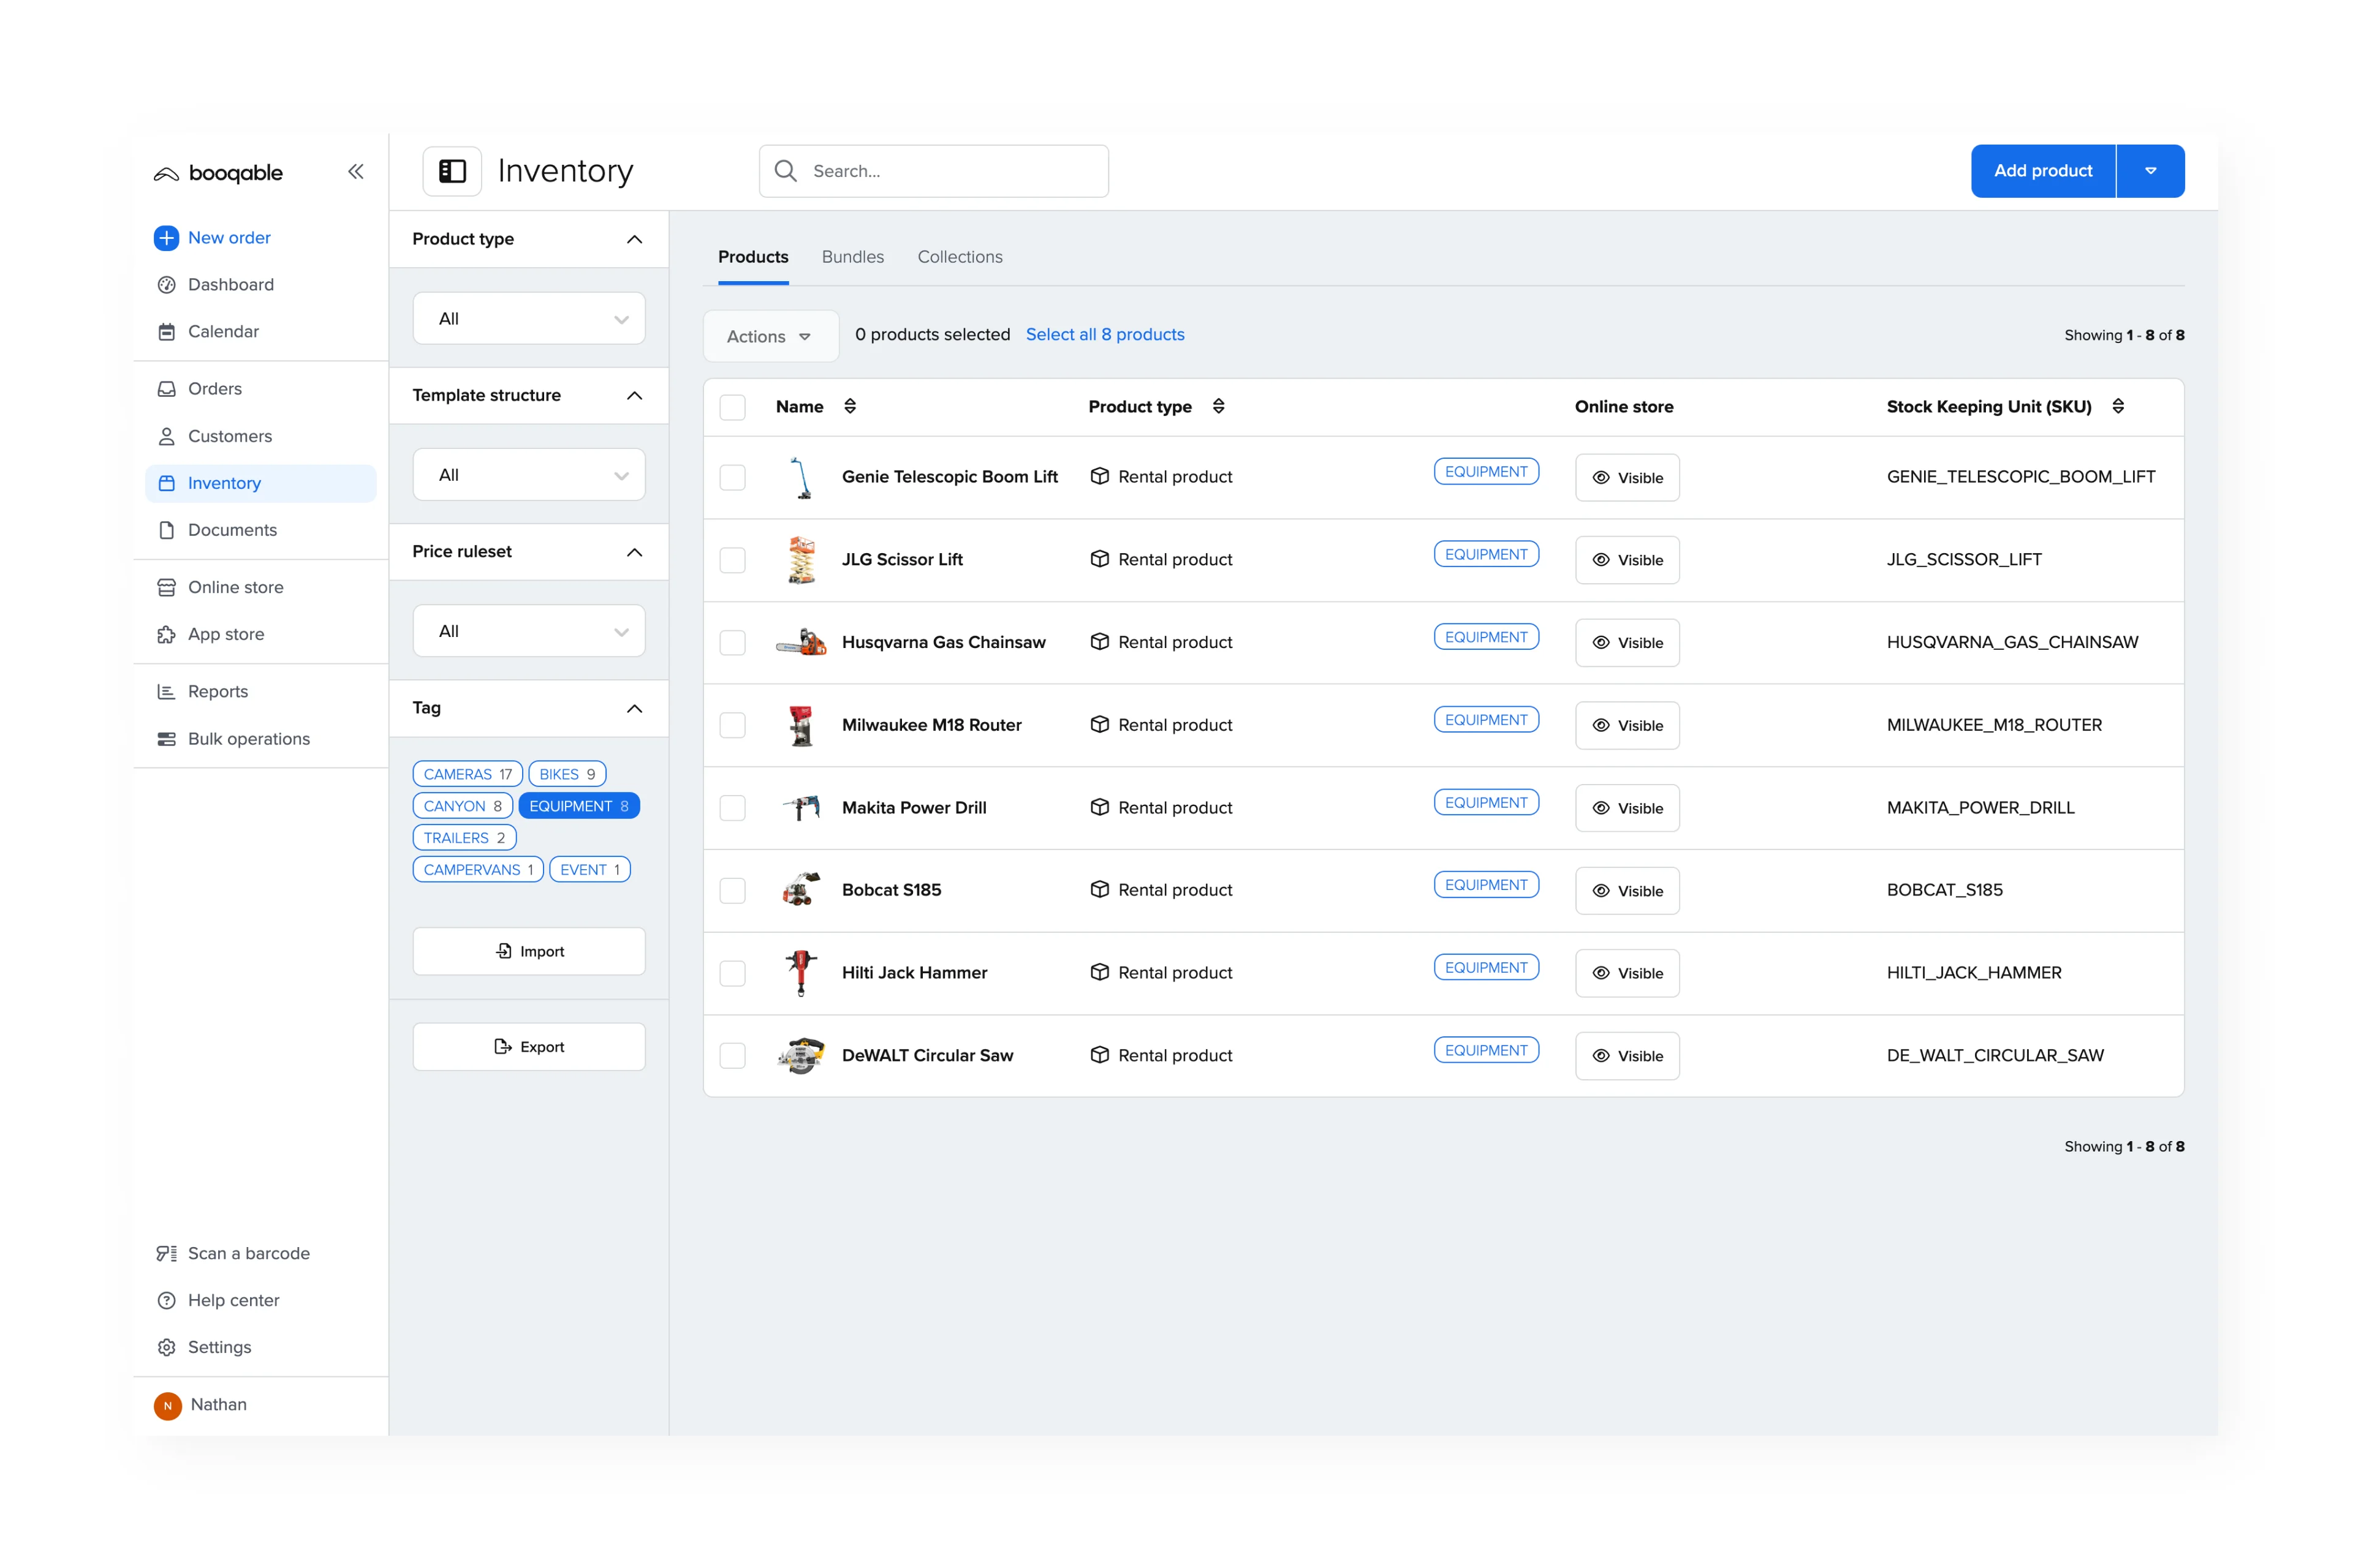Collapse the Price ruleset filter section
The image size is (2353, 1568).
click(x=634, y=552)
